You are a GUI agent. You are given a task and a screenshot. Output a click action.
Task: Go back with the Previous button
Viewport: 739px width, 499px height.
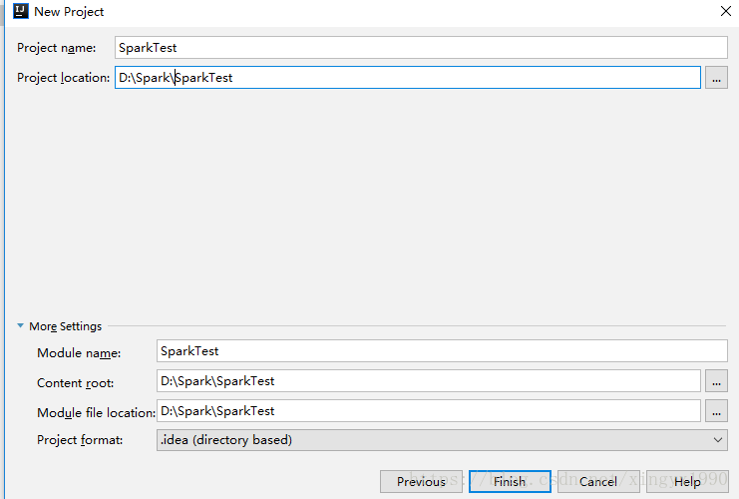[421, 482]
